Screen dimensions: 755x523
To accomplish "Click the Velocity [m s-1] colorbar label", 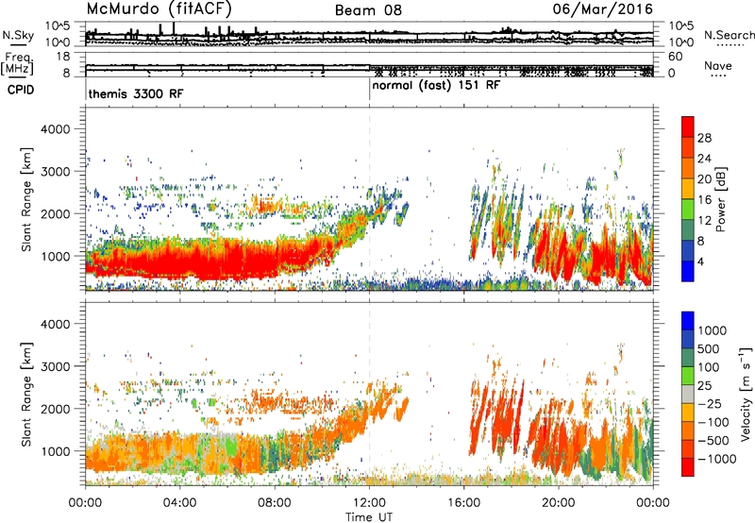I will (746, 394).
